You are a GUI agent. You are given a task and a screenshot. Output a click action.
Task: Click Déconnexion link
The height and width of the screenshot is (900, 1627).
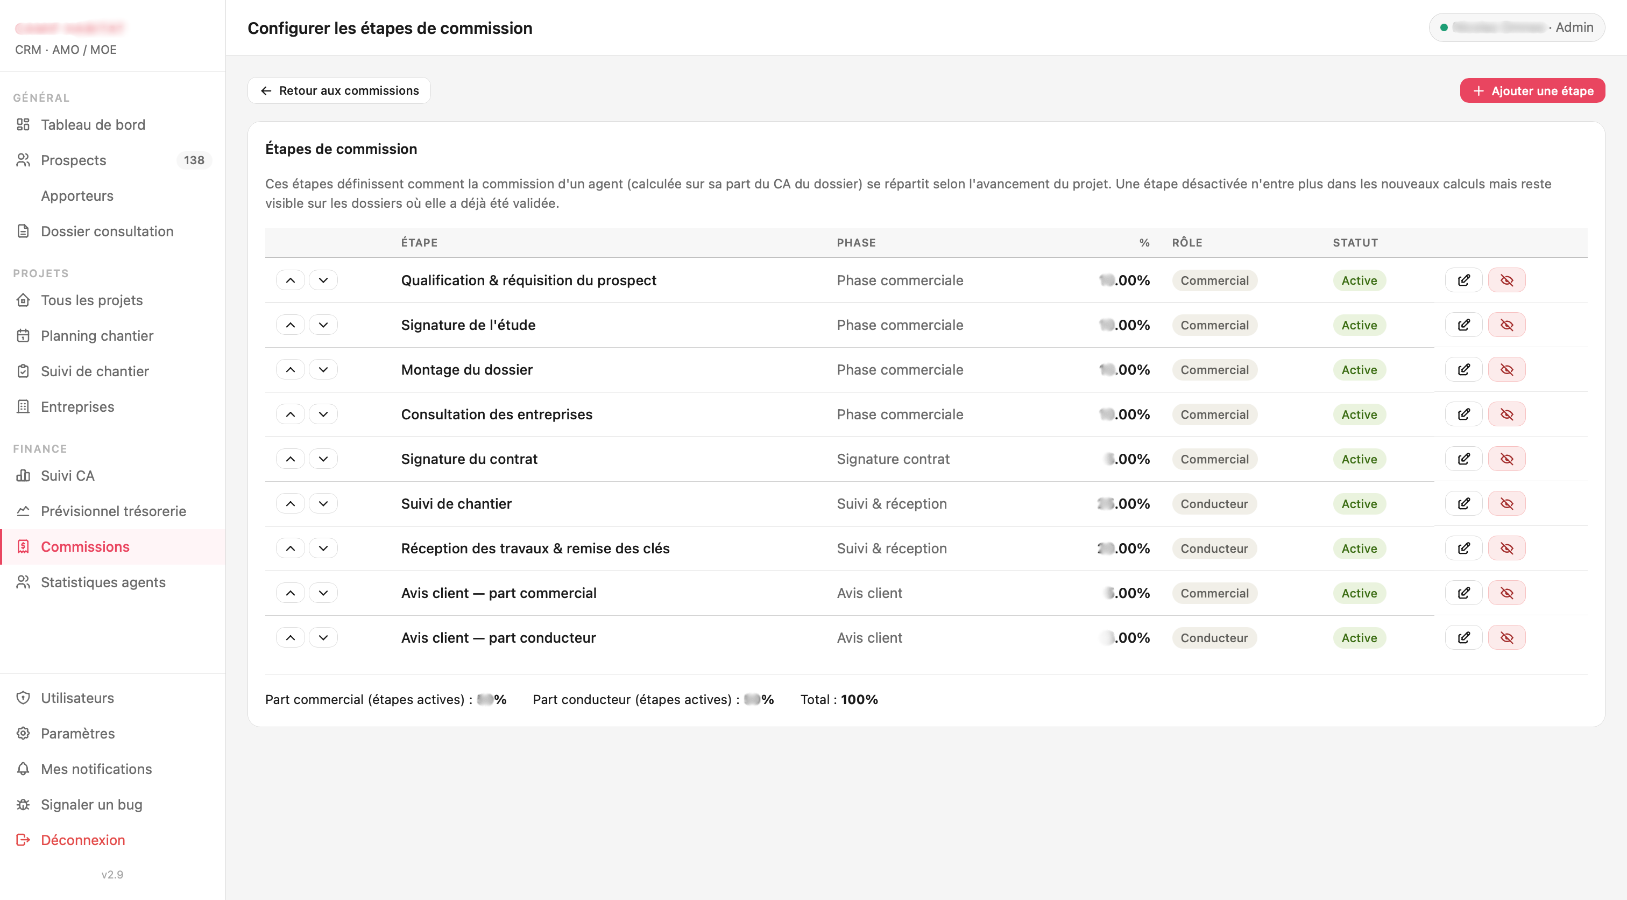pyautogui.click(x=112, y=840)
